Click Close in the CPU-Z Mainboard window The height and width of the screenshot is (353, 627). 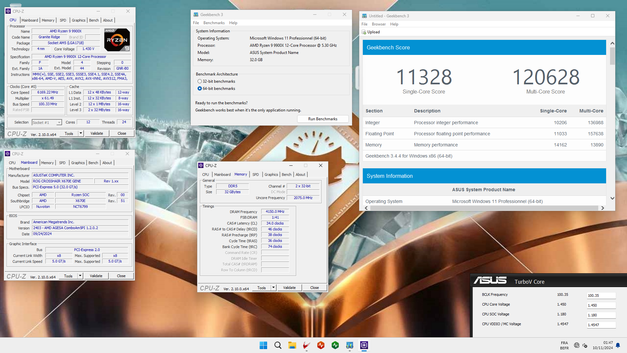(121, 276)
